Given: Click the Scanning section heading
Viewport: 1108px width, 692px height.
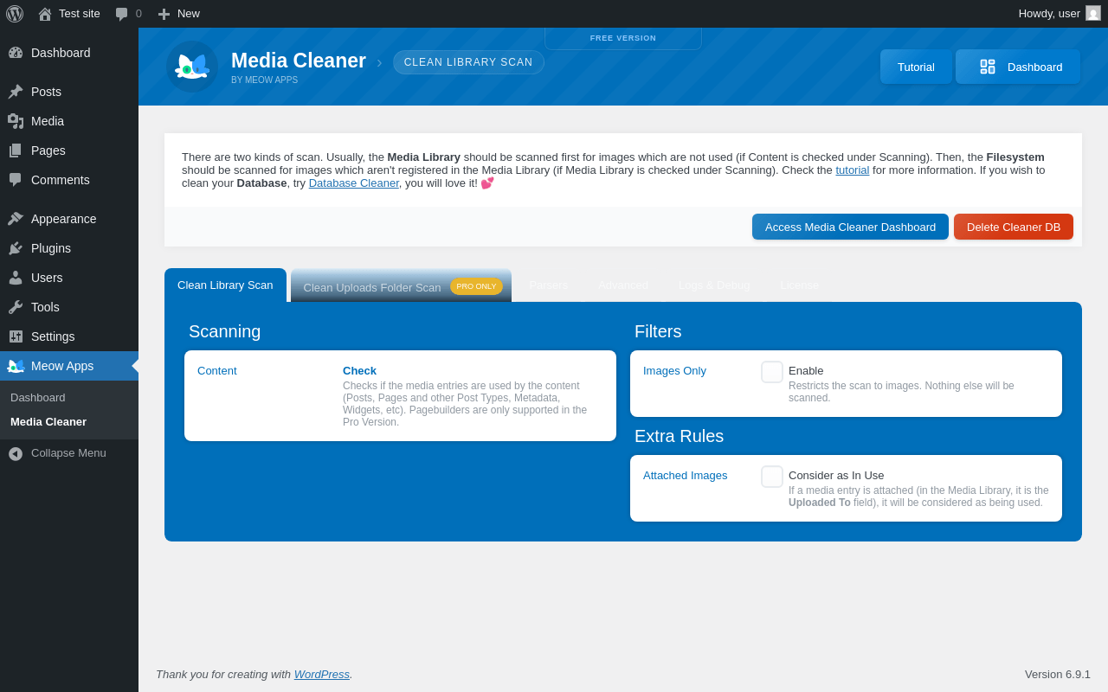Looking at the screenshot, I should (225, 331).
